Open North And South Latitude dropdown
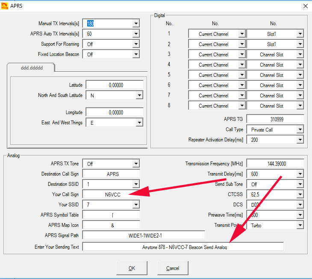Image resolution: width=312 pixels, height=279 pixels. click(139, 96)
